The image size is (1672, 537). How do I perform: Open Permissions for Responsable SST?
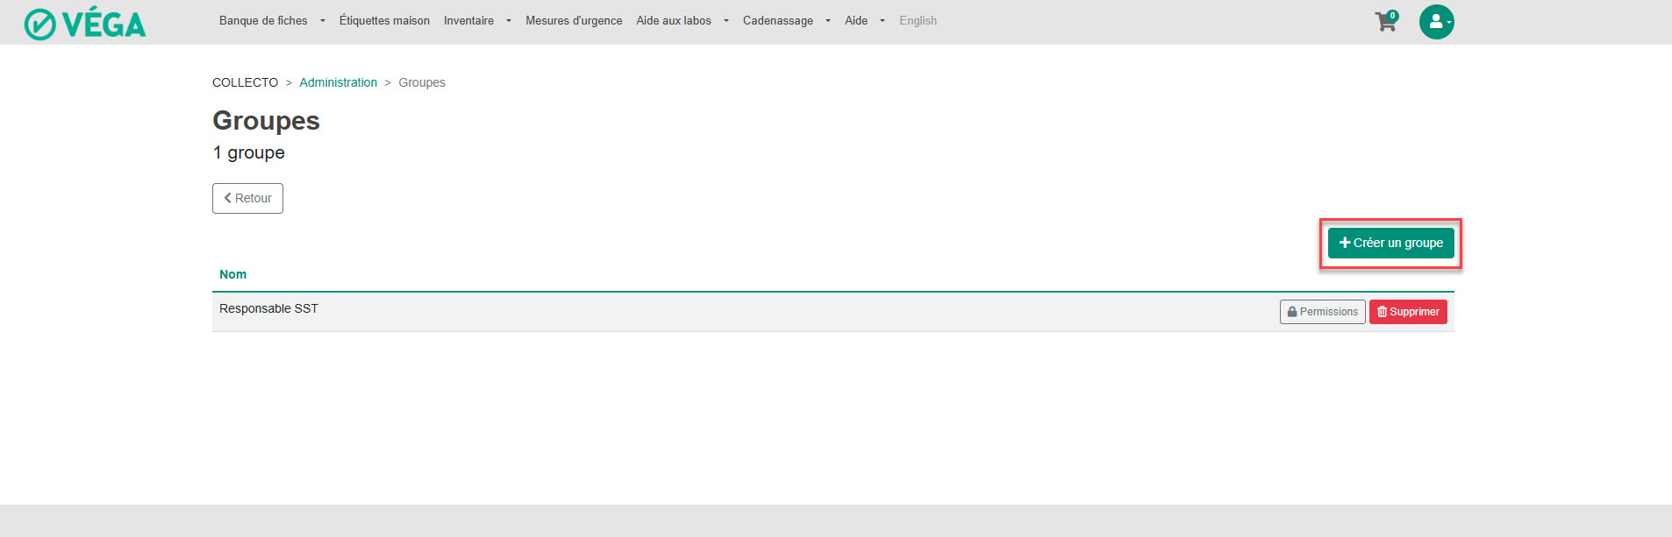1322,312
